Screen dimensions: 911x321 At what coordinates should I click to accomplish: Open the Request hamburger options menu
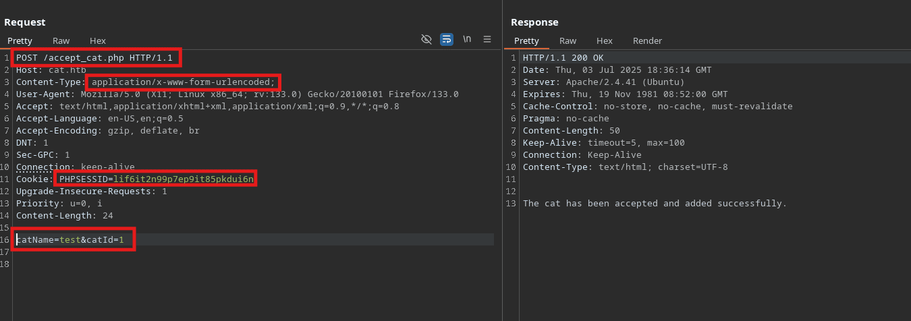pos(487,40)
